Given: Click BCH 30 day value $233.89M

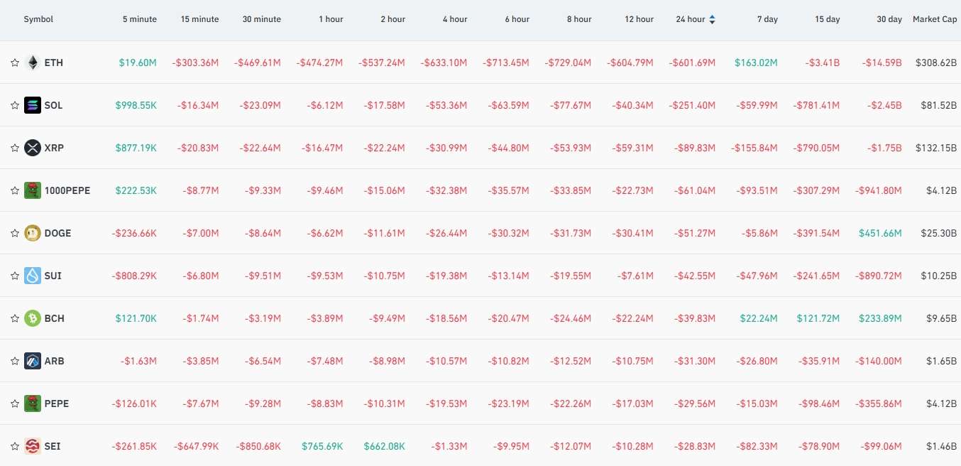Looking at the screenshot, I should [x=880, y=318].
